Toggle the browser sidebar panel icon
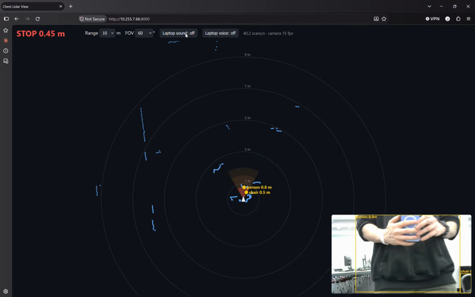 click(6, 19)
